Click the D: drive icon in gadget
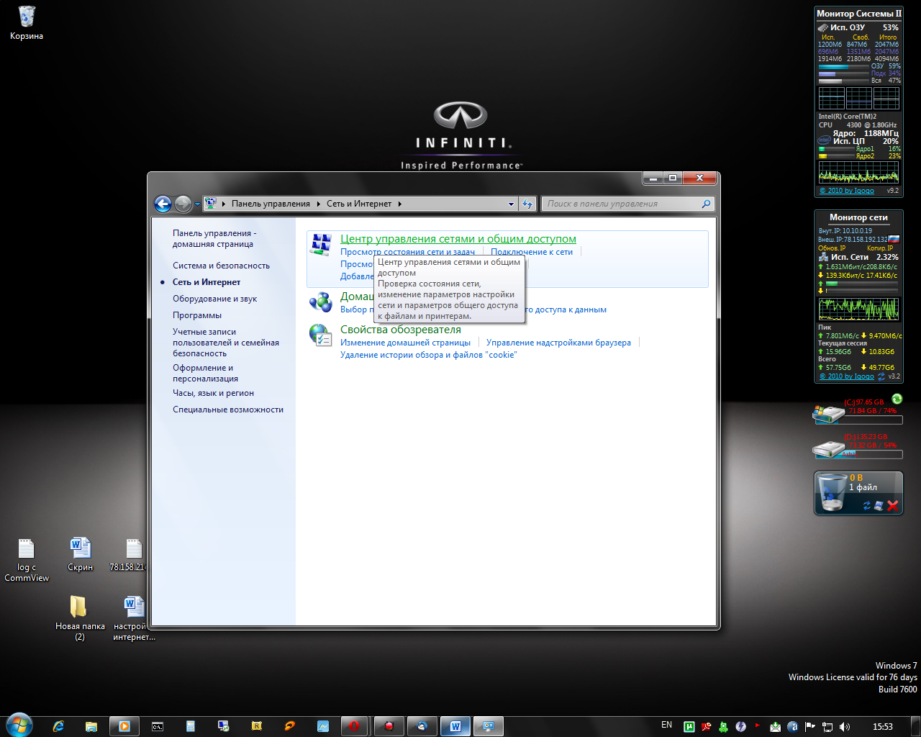 pyautogui.click(x=828, y=449)
